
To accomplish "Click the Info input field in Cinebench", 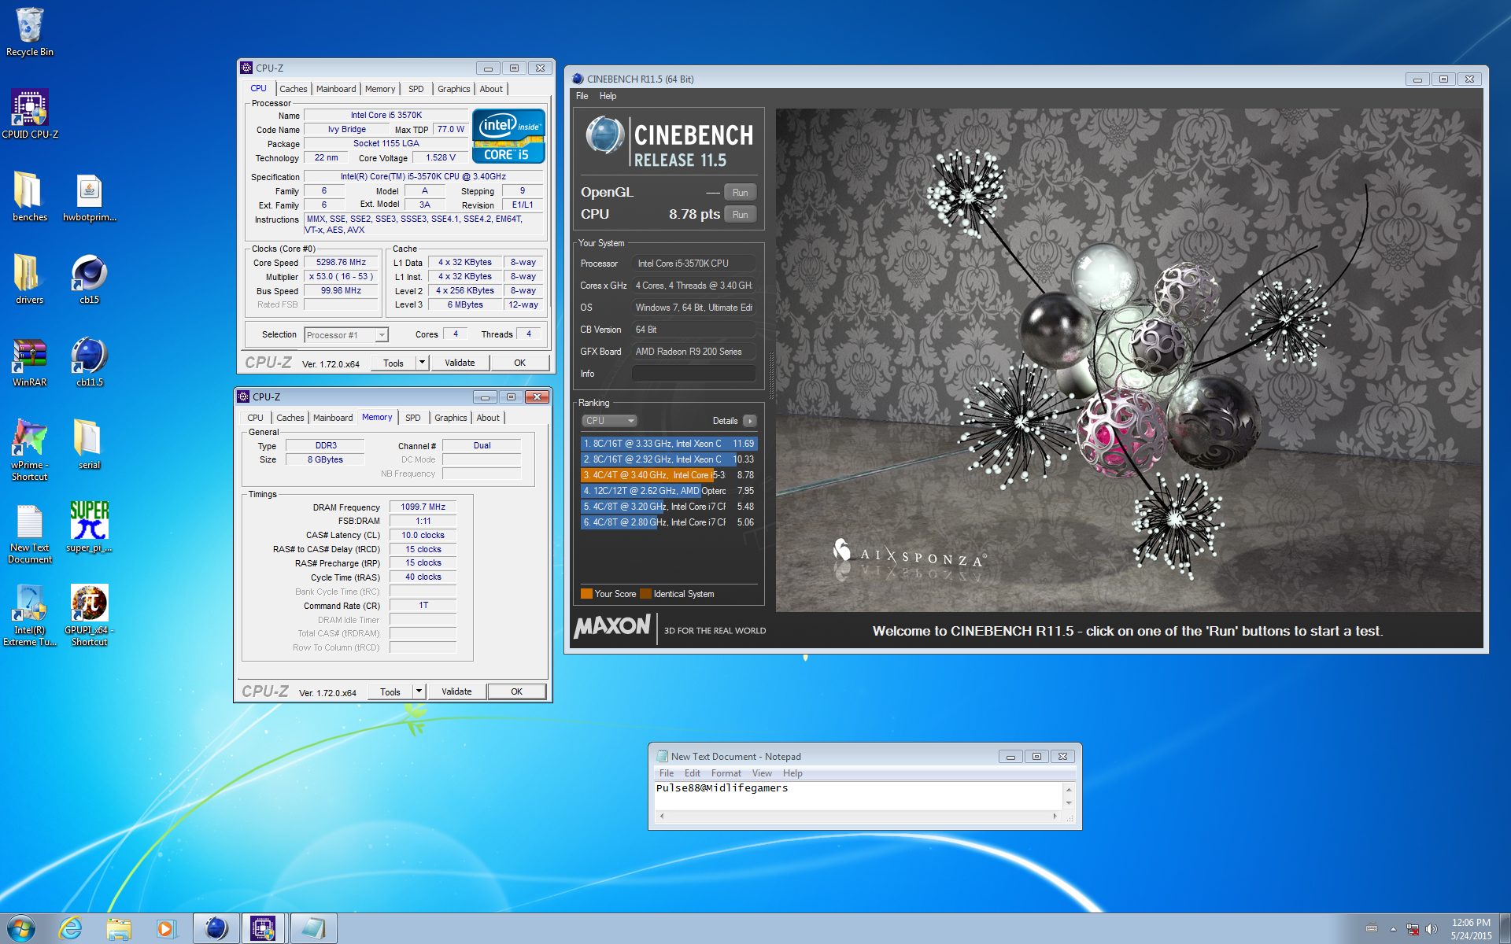I will pos(693,374).
